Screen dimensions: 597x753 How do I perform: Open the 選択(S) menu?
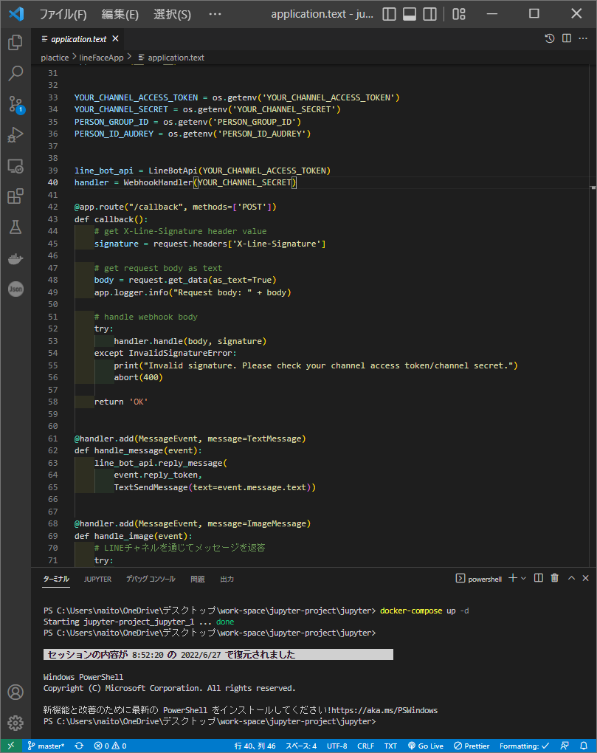tap(172, 15)
